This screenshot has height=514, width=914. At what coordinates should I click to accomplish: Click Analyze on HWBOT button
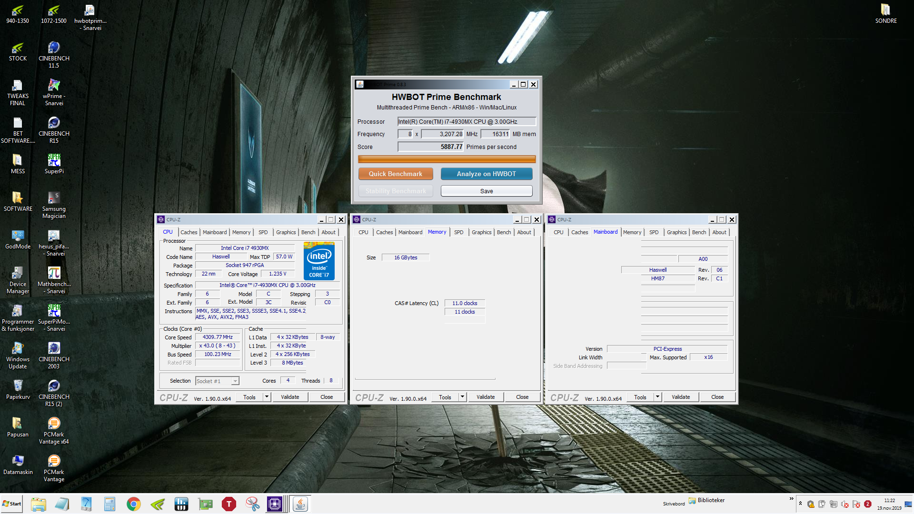[x=487, y=174]
